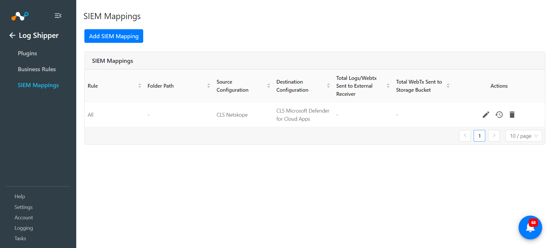556x248 pixels.
Task: Sort by Rule column
Action: (x=140, y=86)
